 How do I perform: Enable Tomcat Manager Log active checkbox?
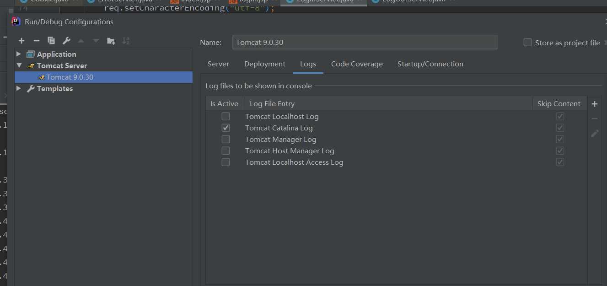pos(226,139)
